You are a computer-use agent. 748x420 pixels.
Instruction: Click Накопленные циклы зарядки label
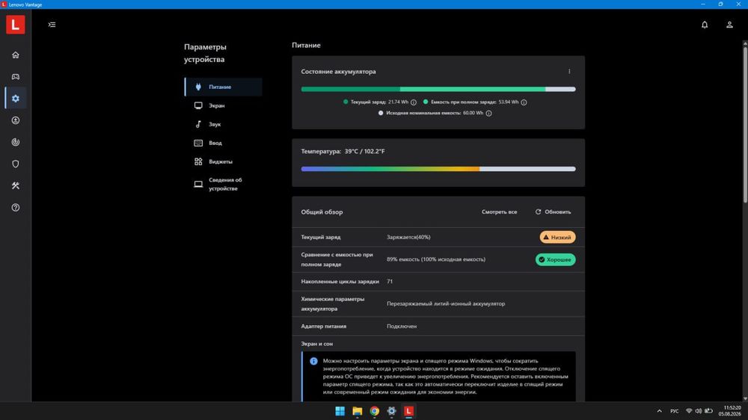[340, 281]
